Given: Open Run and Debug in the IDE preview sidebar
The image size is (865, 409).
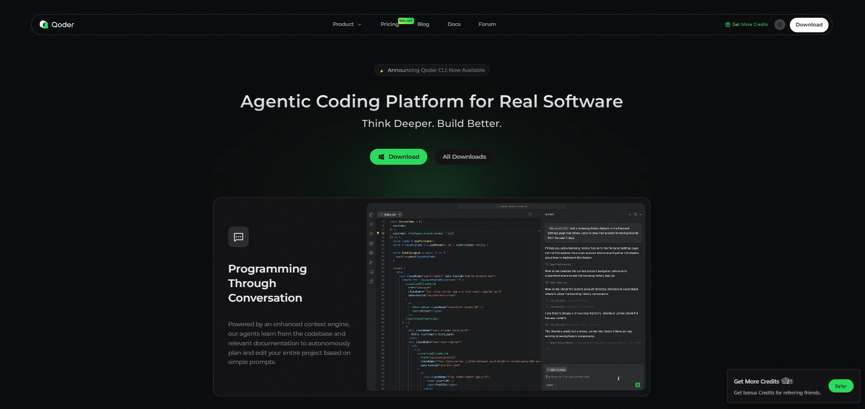Looking at the screenshot, I should [x=371, y=263].
